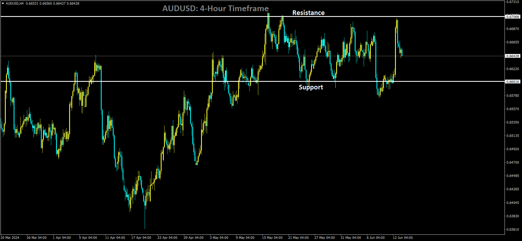This screenshot has height=241, width=522.
Task: Click the 0.67068 resistance price tag
Action: click(513, 17)
